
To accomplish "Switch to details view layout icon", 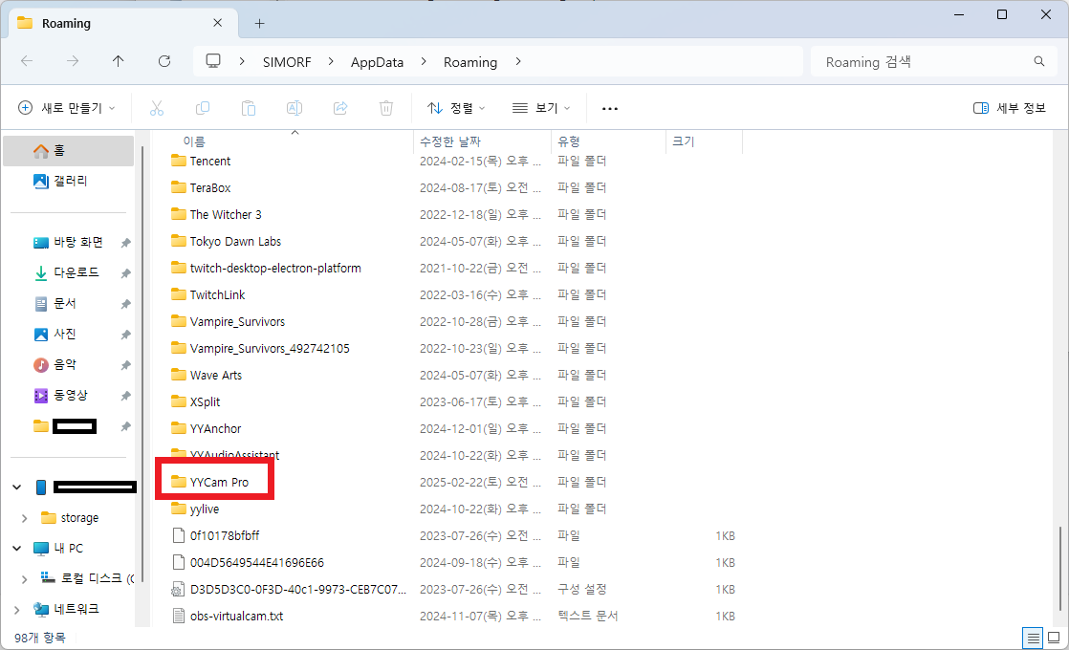I will click(x=1033, y=638).
